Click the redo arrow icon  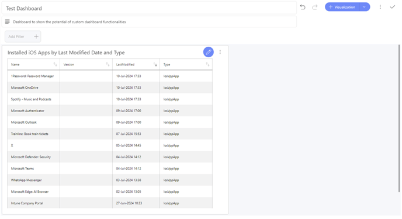pos(315,7)
